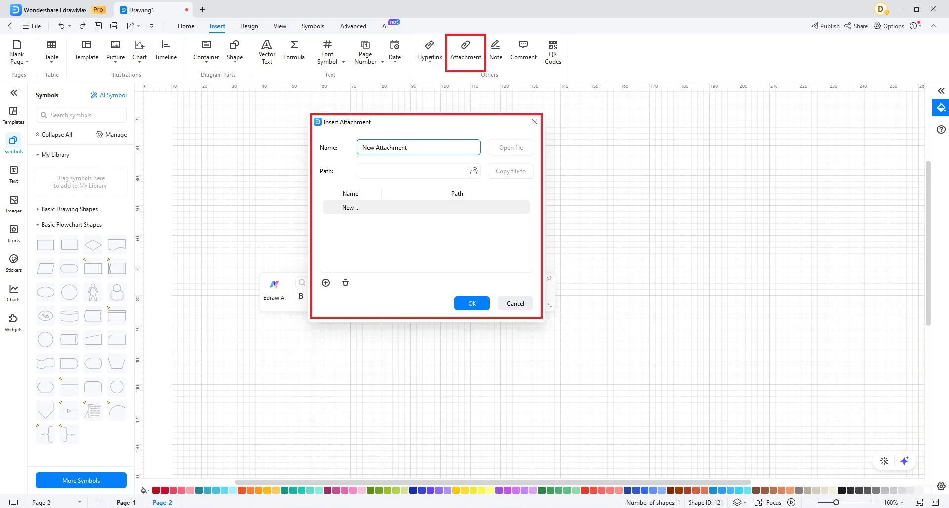Open Stickers panel in sidebar
This screenshot has width=949, height=508.
coord(13,263)
